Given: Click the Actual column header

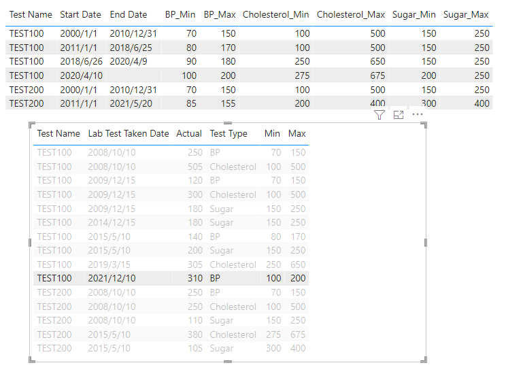Looking at the screenshot, I should (x=189, y=133).
